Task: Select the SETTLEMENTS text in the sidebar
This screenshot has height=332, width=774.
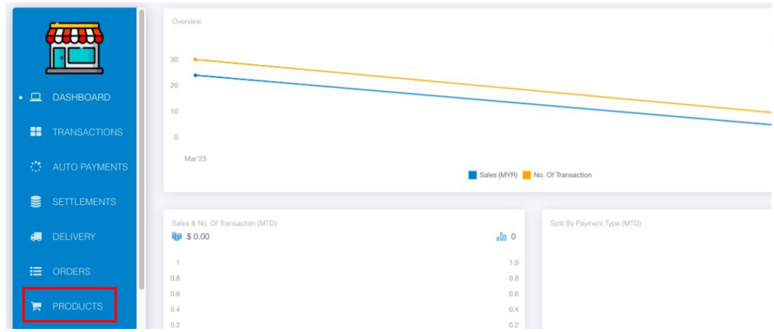Action: click(84, 202)
